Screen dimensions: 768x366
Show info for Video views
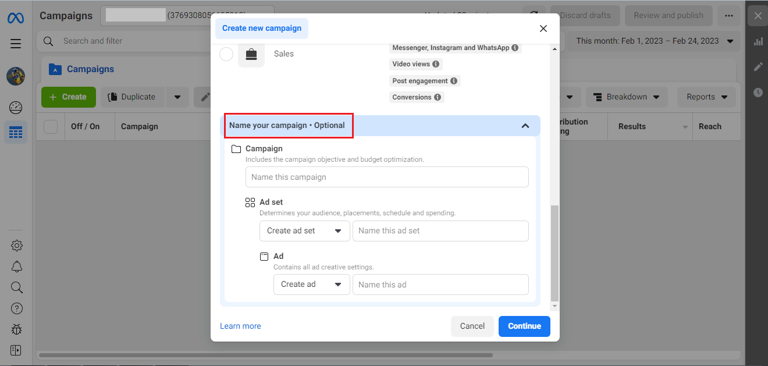click(435, 64)
